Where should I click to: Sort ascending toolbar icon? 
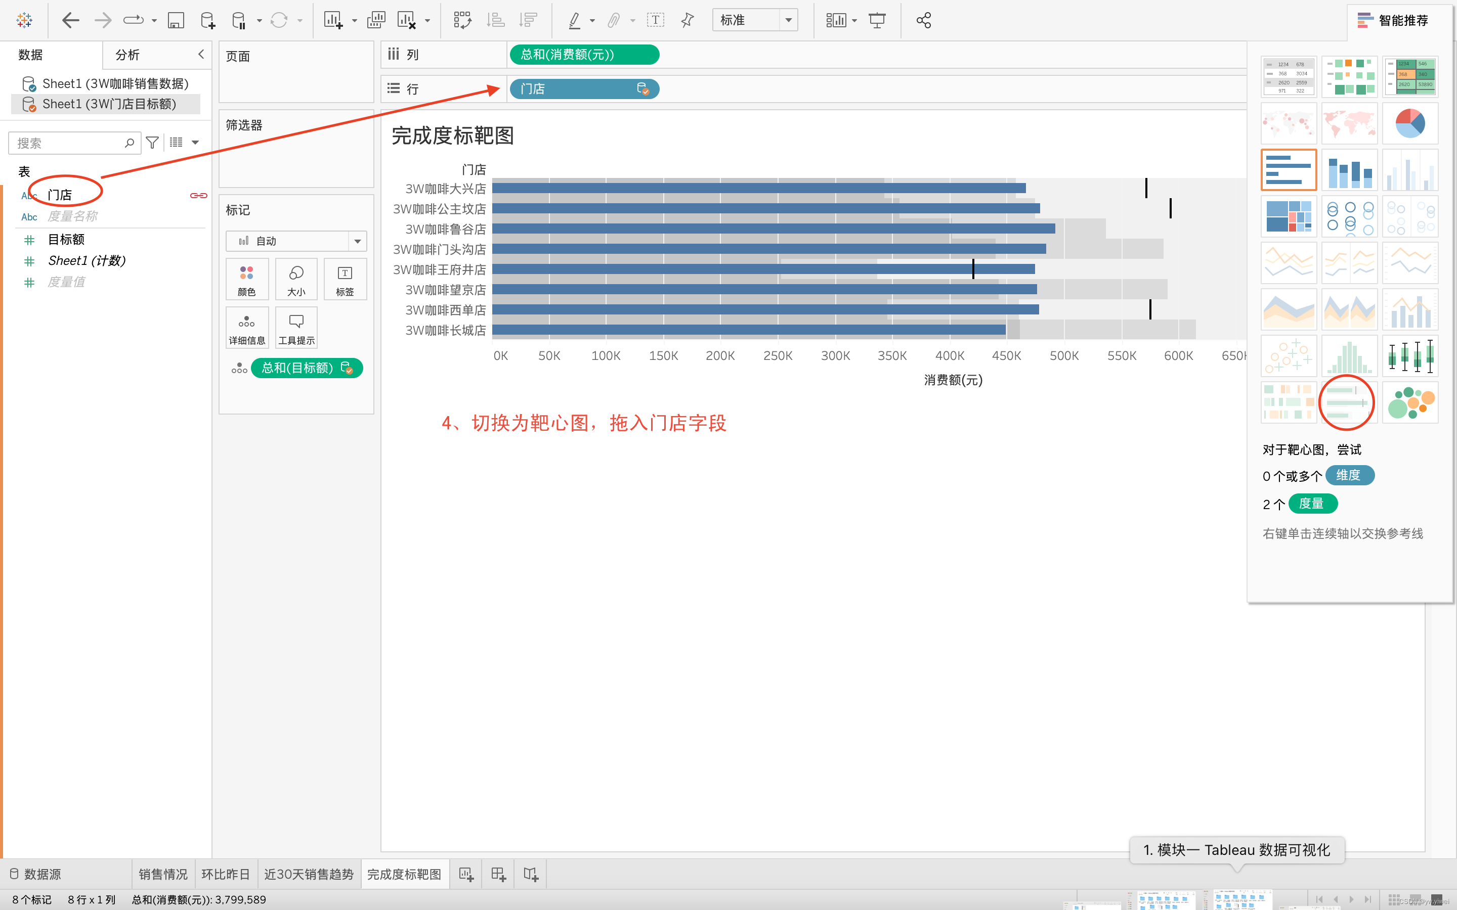tap(495, 20)
